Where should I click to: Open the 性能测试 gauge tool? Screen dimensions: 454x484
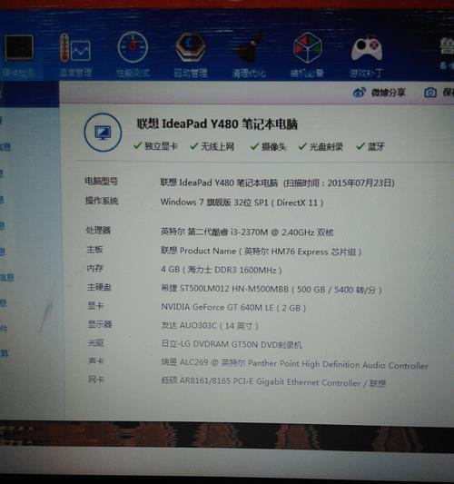pos(133,54)
